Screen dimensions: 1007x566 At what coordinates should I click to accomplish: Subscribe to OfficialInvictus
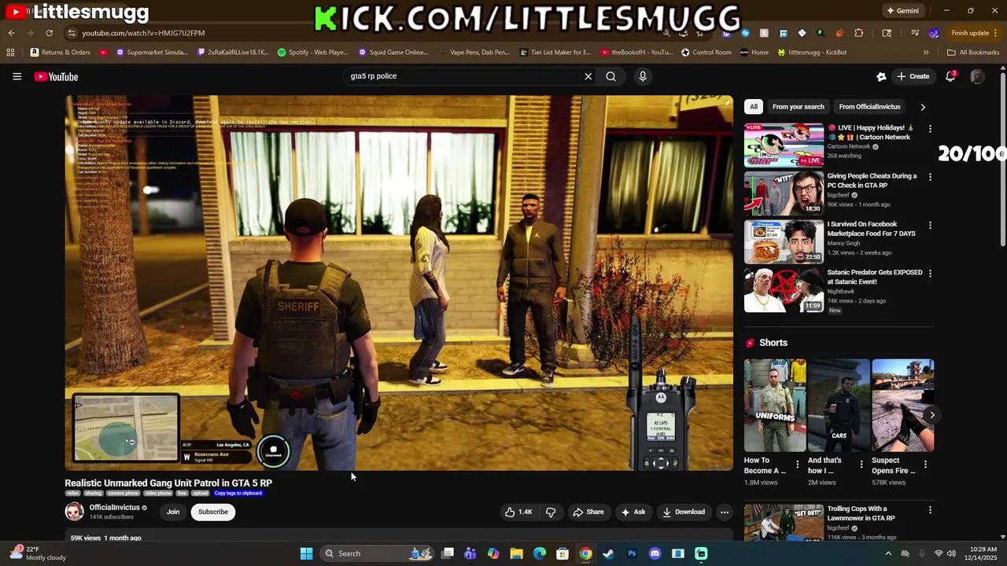212,512
